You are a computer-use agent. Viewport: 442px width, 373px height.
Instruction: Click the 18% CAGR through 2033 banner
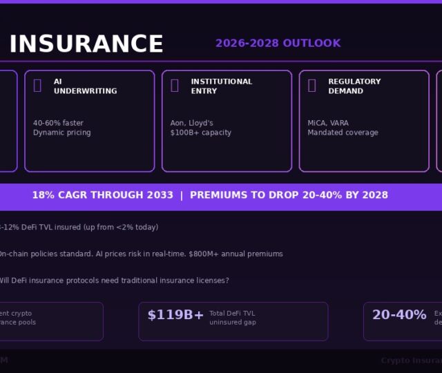tap(210, 195)
